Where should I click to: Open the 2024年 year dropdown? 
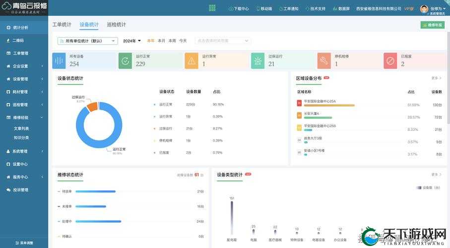(132, 41)
